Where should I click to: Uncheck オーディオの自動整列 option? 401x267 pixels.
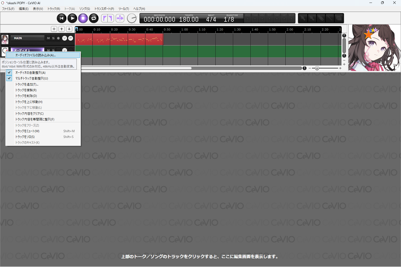(x=30, y=72)
